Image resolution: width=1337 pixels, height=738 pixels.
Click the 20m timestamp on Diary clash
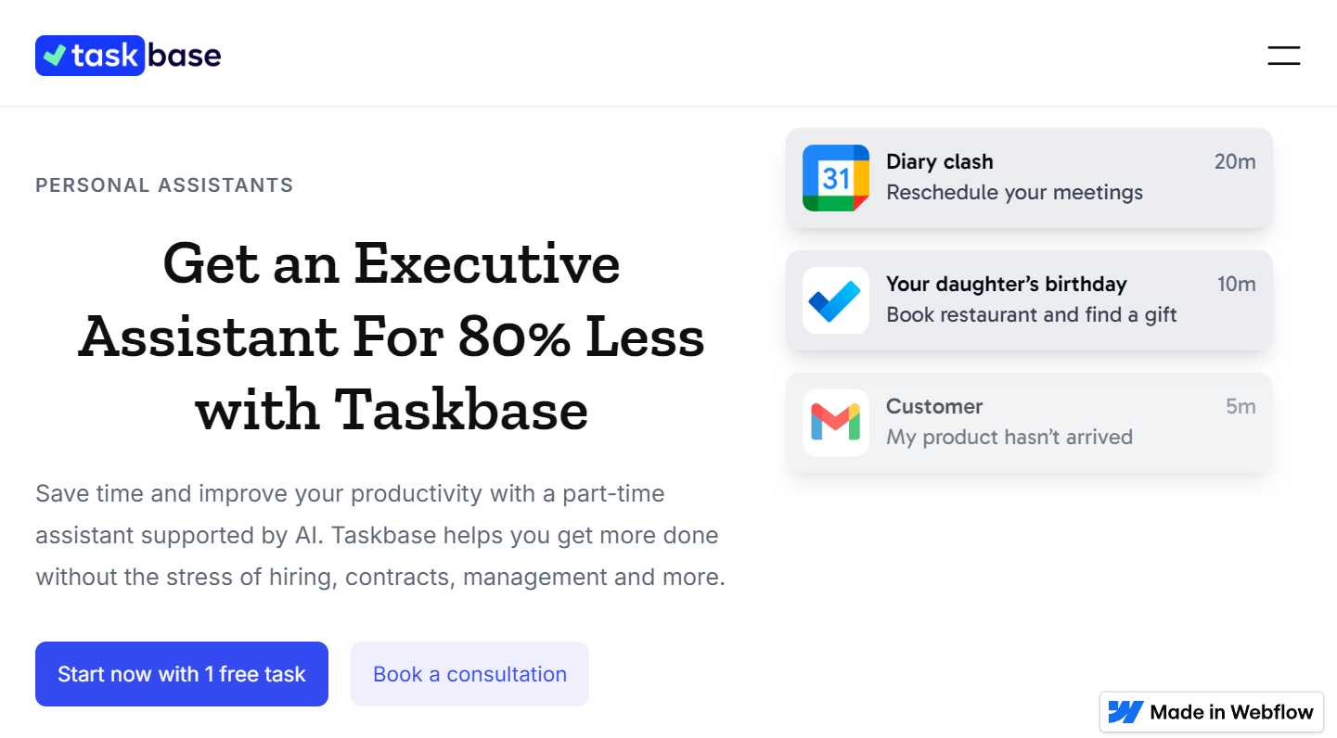pos(1235,161)
